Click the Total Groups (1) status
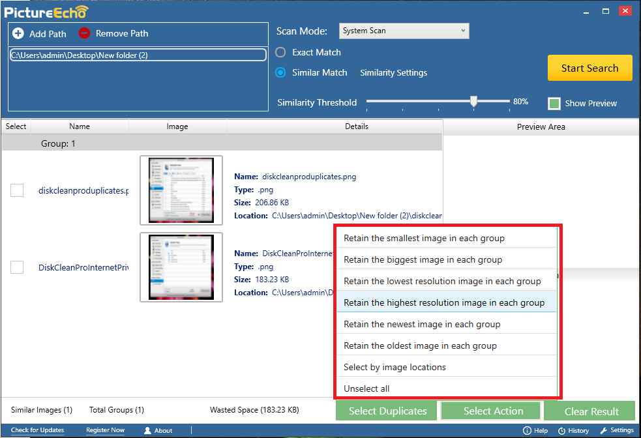The image size is (641, 438). pos(117,410)
